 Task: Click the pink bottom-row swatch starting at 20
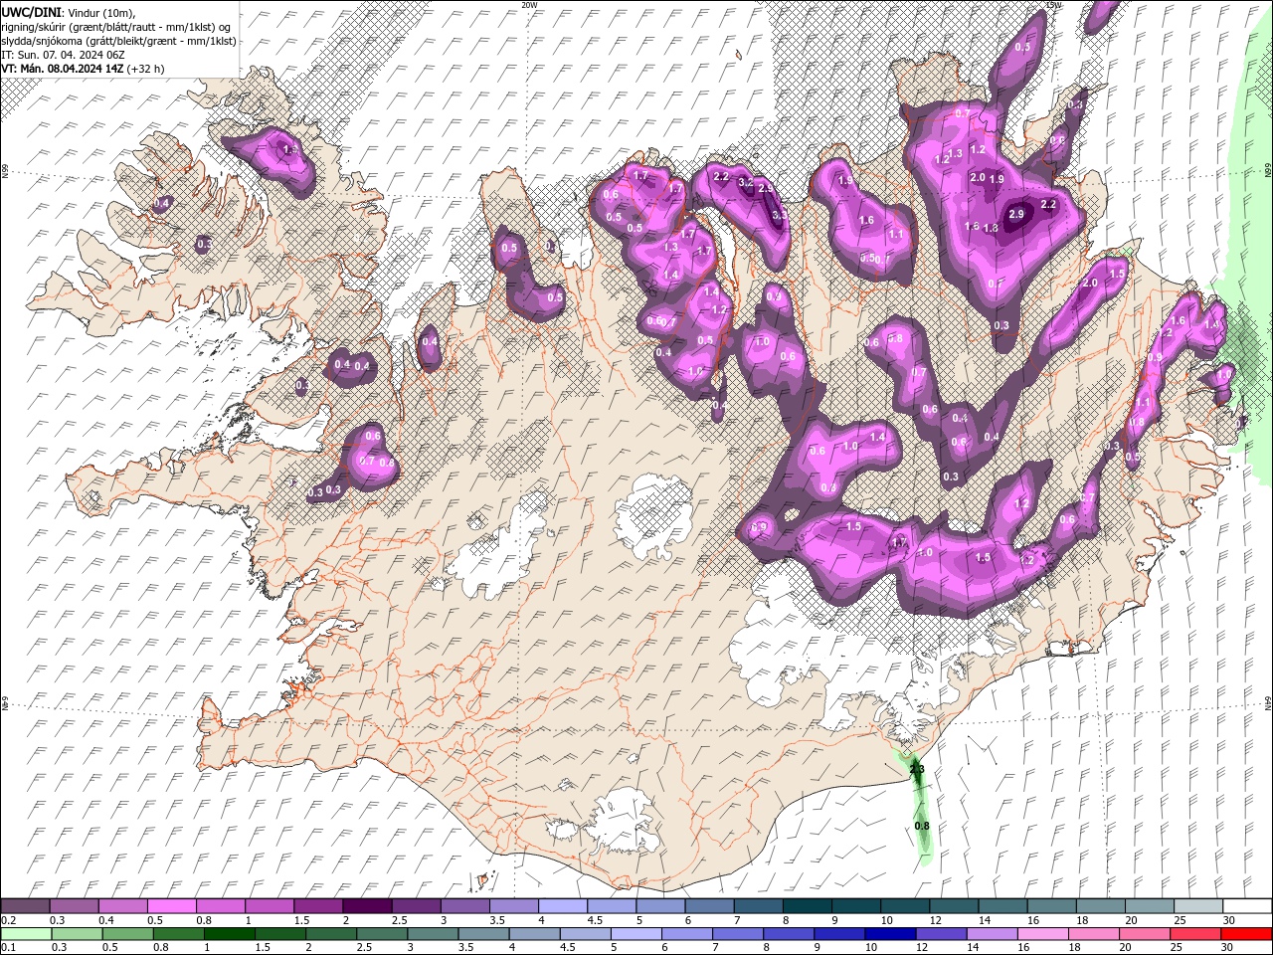(x=1144, y=934)
